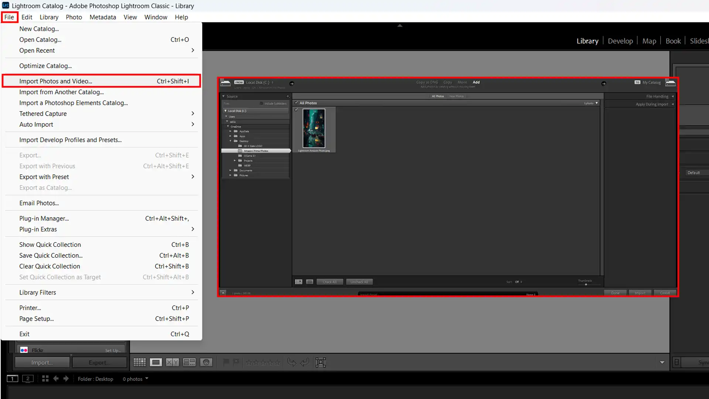Open the Sort Off dropdown
The width and height of the screenshot is (709, 399).
pyautogui.click(x=518, y=282)
